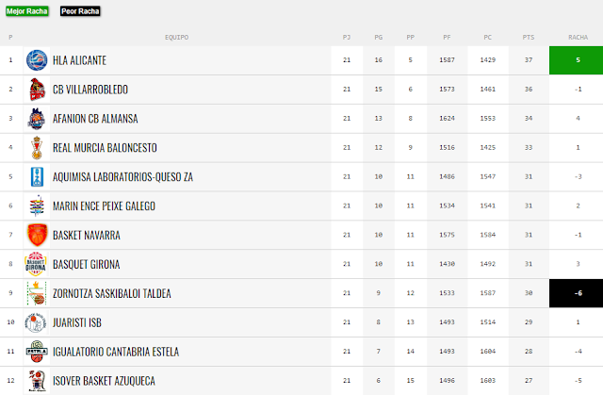Open the HLA ALICANTE team name link
Image resolution: width=603 pixels, height=395 pixels.
pyautogui.click(x=79, y=60)
